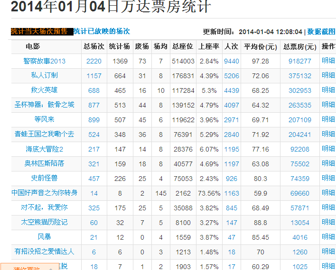Viewport: 336px width, 270px height.
Task: Click total sessions 524 link
Action: (x=94, y=135)
